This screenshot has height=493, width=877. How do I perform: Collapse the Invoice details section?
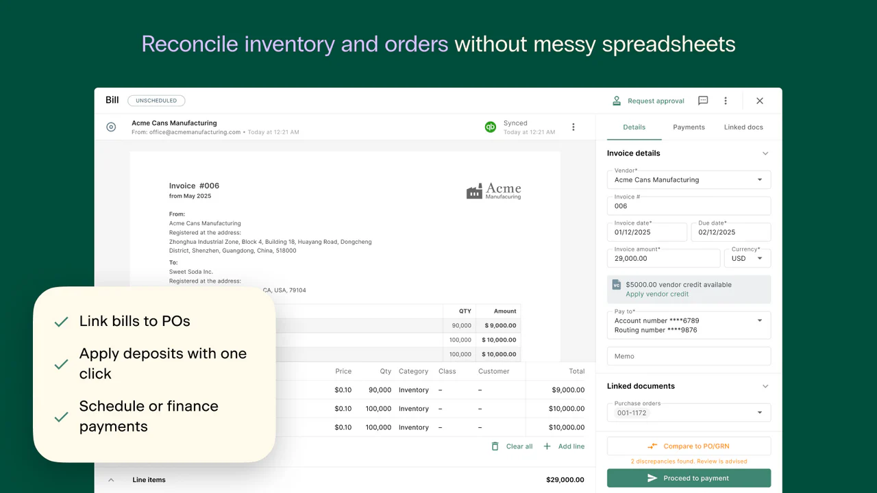[x=765, y=153]
